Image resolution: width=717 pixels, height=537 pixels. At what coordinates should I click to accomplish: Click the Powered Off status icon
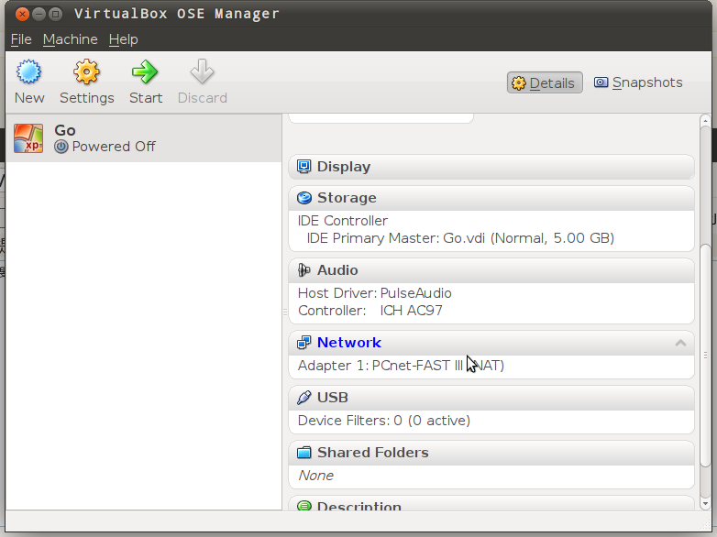pyautogui.click(x=61, y=147)
